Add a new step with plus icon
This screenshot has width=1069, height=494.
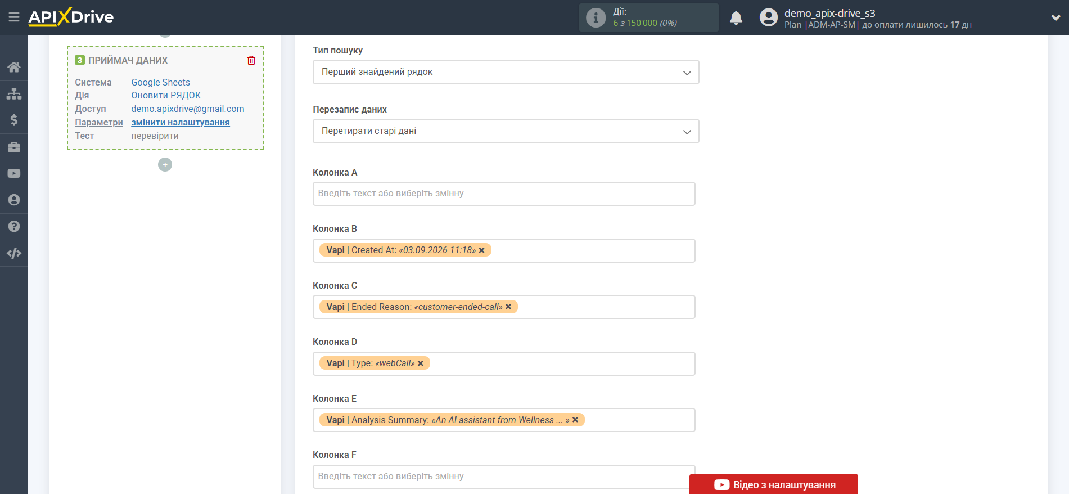coord(165,164)
